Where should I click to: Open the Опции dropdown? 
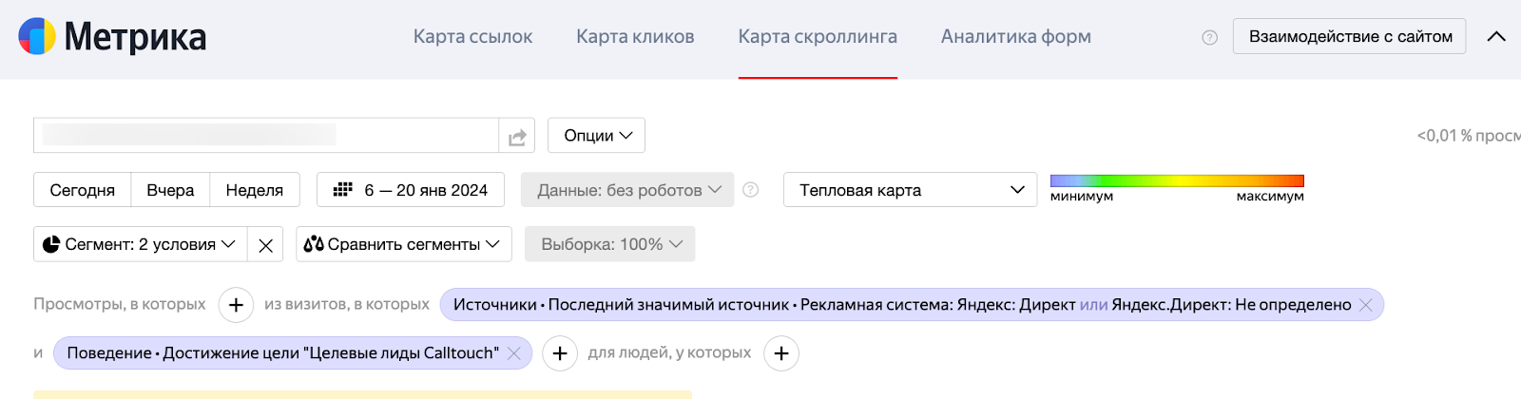pyautogui.click(x=597, y=136)
